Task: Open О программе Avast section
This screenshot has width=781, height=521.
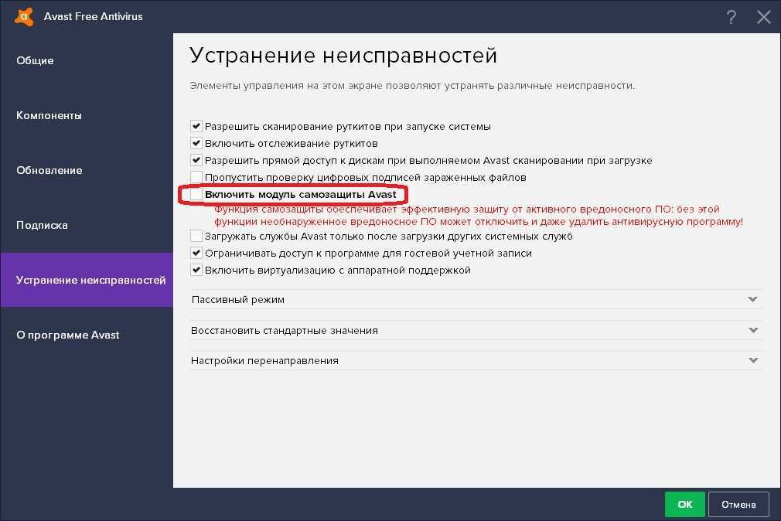Action: 68,335
